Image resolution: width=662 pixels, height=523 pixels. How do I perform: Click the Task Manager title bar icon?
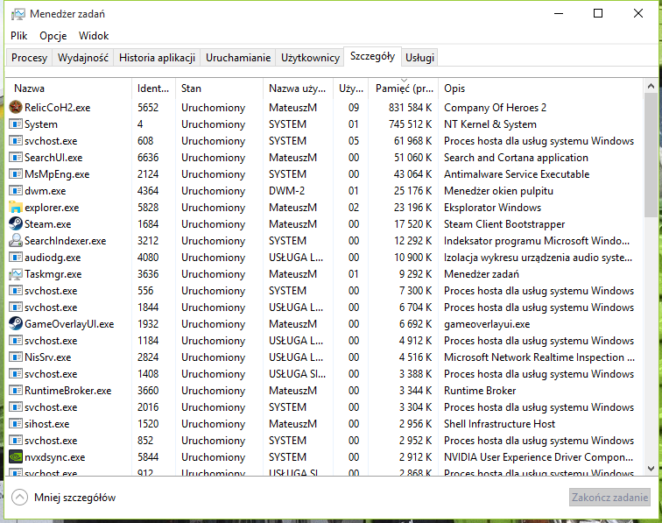(x=18, y=14)
